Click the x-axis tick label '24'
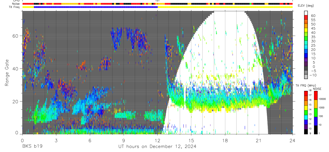Image resolution: width=329 pixels, height=152 pixels. pyautogui.click(x=293, y=140)
